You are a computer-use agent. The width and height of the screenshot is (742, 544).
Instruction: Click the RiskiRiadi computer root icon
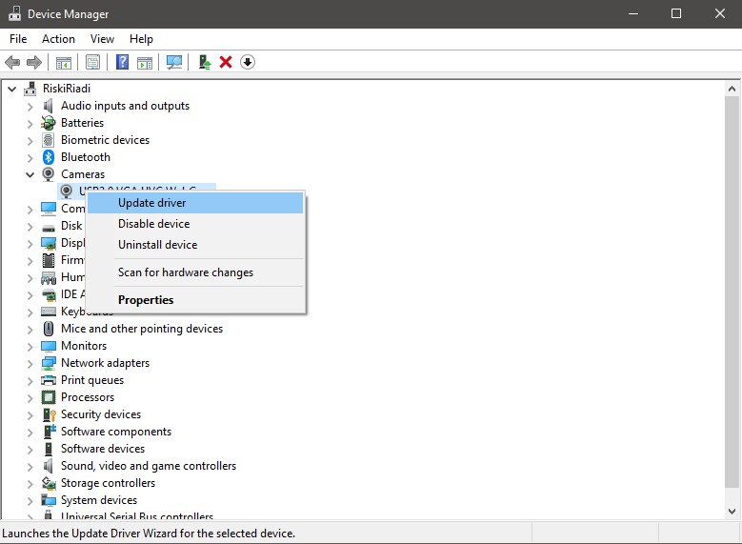(30, 88)
